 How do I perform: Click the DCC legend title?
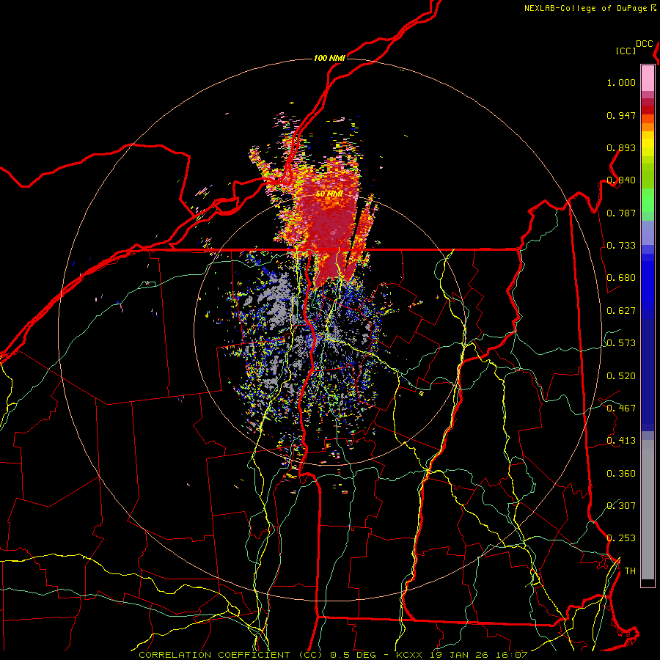coord(645,44)
